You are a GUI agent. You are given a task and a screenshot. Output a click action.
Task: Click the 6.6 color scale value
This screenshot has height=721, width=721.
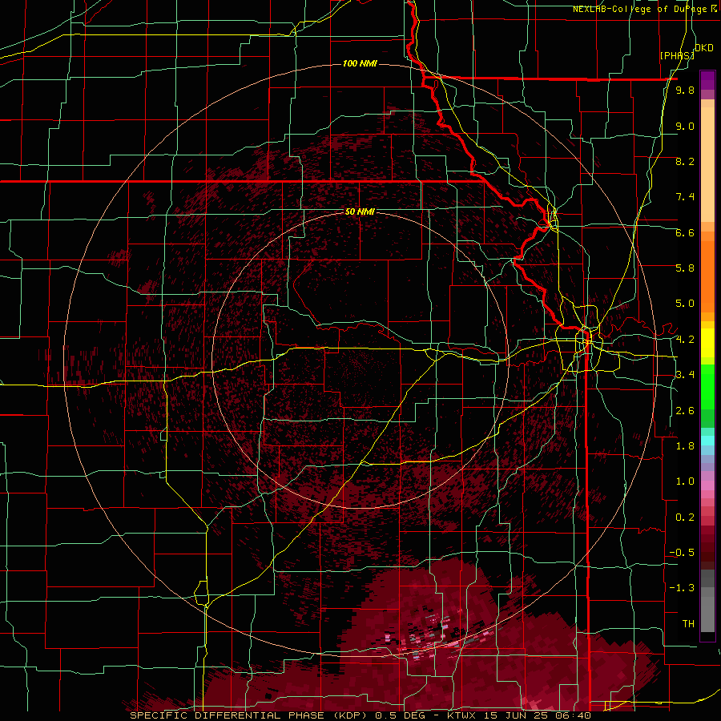[x=685, y=232]
